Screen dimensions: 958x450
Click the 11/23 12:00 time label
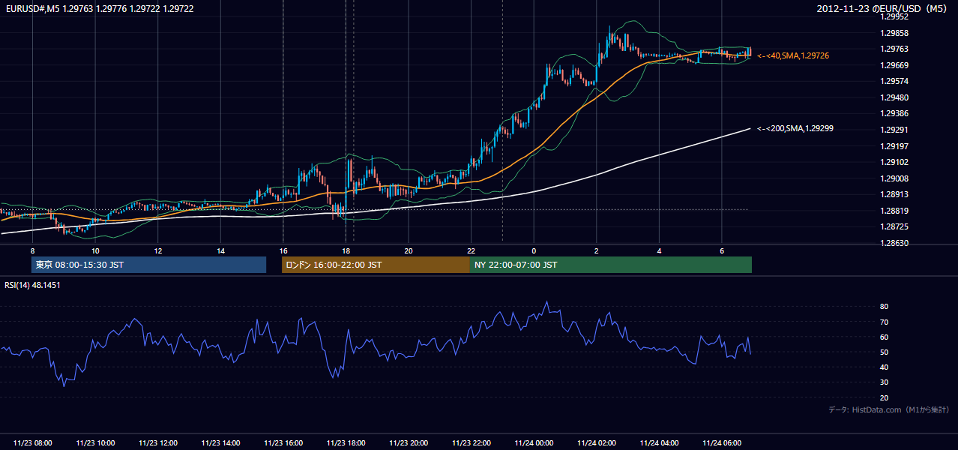tap(157, 442)
